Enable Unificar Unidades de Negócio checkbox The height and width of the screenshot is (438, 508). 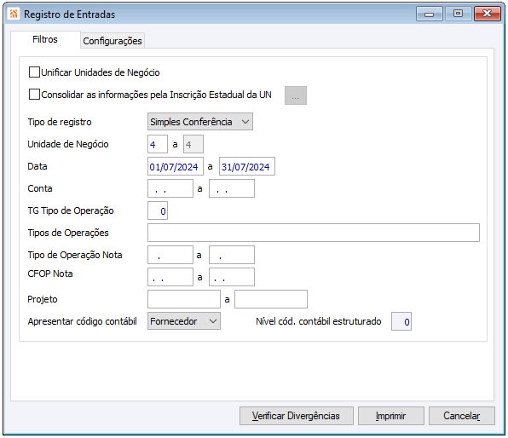(34, 72)
